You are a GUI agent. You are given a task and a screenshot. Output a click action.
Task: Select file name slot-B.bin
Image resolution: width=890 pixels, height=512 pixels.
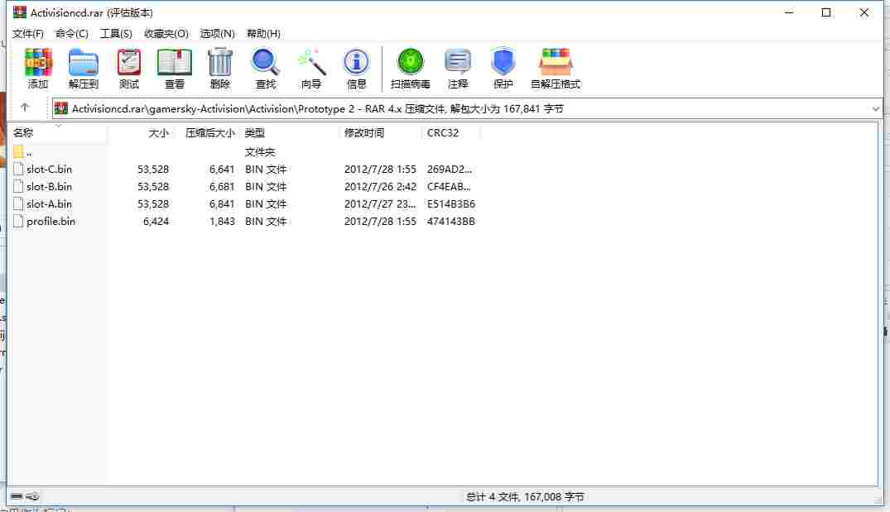50,187
